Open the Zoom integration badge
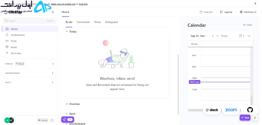The width and height of the screenshot is (262, 125). pos(231,110)
